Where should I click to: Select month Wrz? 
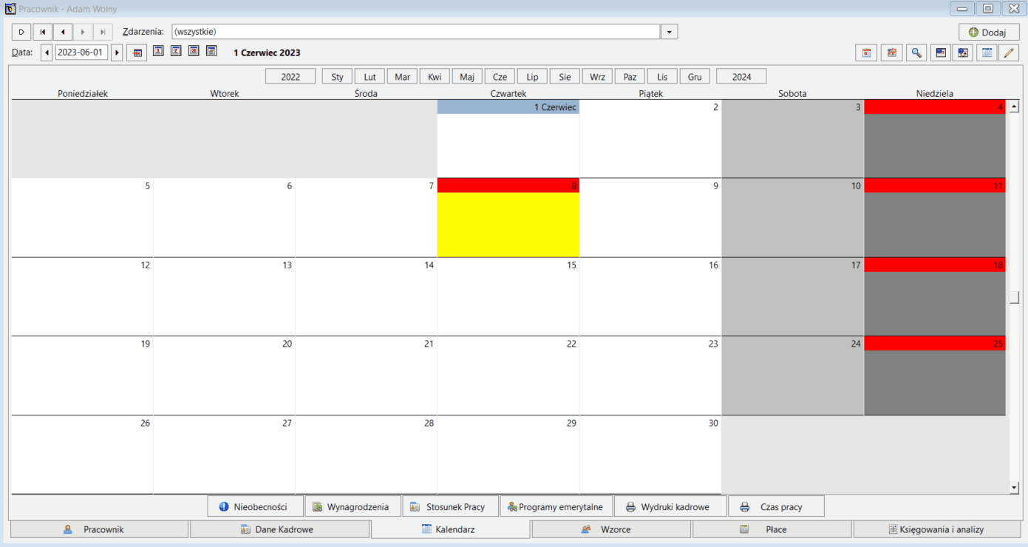click(597, 76)
